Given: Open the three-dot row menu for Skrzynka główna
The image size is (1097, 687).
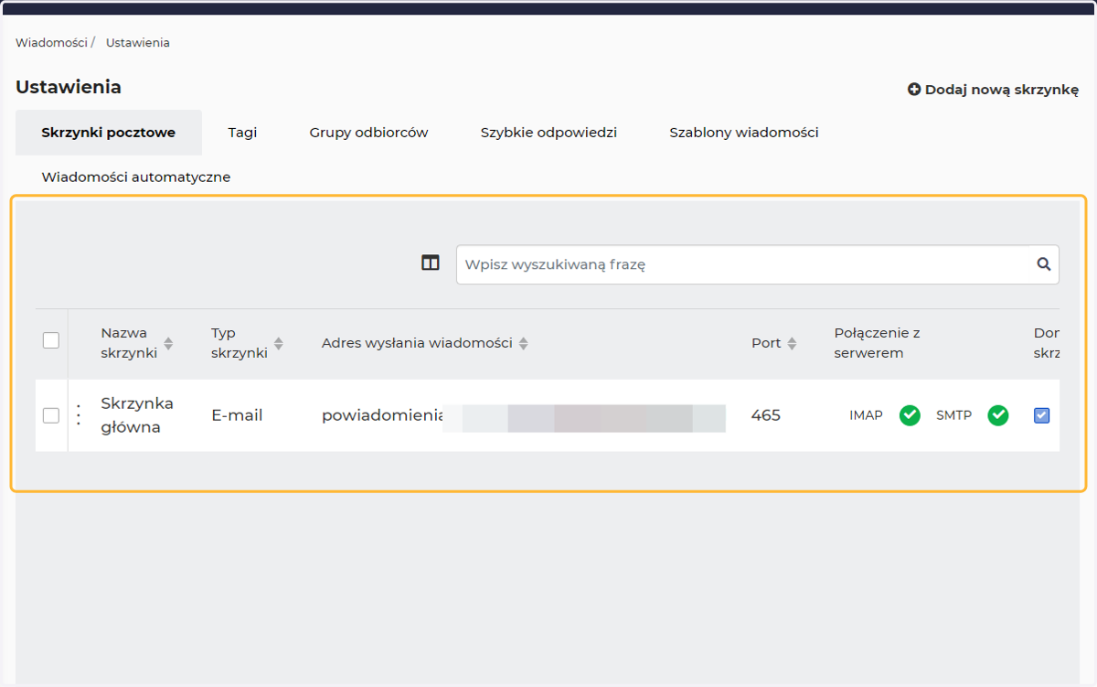Looking at the screenshot, I should pos(79,415).
